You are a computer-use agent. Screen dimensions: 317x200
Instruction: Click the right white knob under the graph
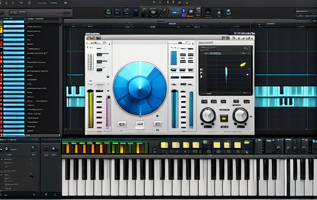(240, 115)
